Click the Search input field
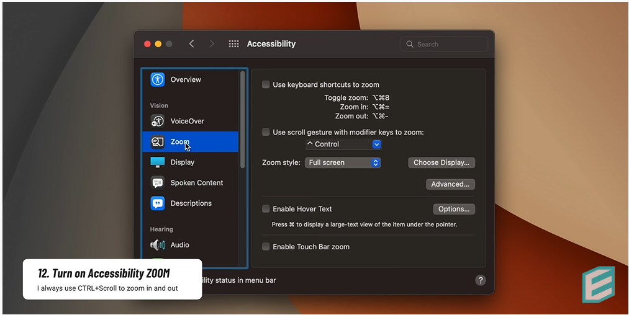629x315 pixels. 444,44
